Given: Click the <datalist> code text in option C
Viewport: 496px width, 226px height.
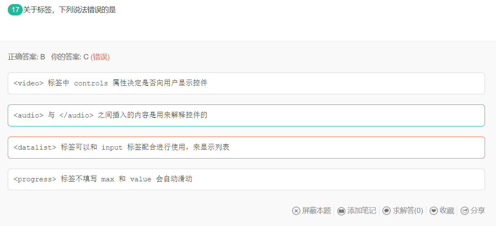Looking at the screenshot, I should [x=35, y=147].
